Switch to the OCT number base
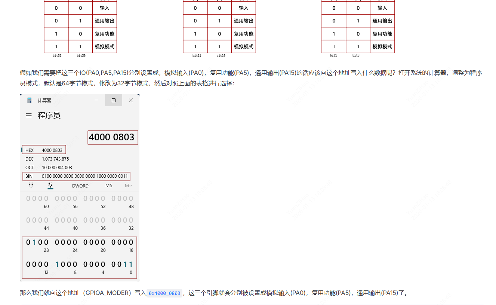 [x=29, y=167]
